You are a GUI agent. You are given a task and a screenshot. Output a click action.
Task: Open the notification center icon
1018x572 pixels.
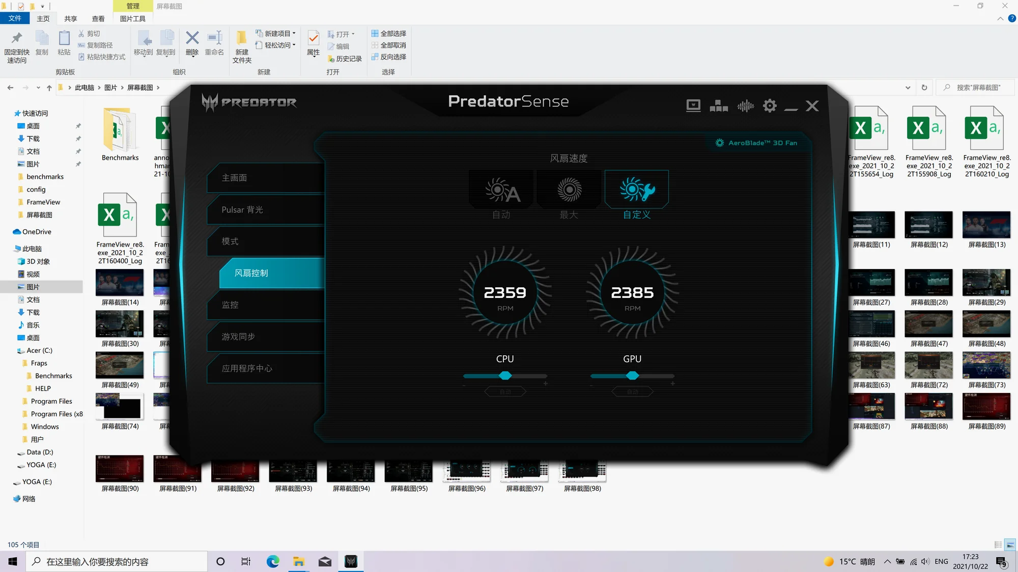tap(1001, 562)
